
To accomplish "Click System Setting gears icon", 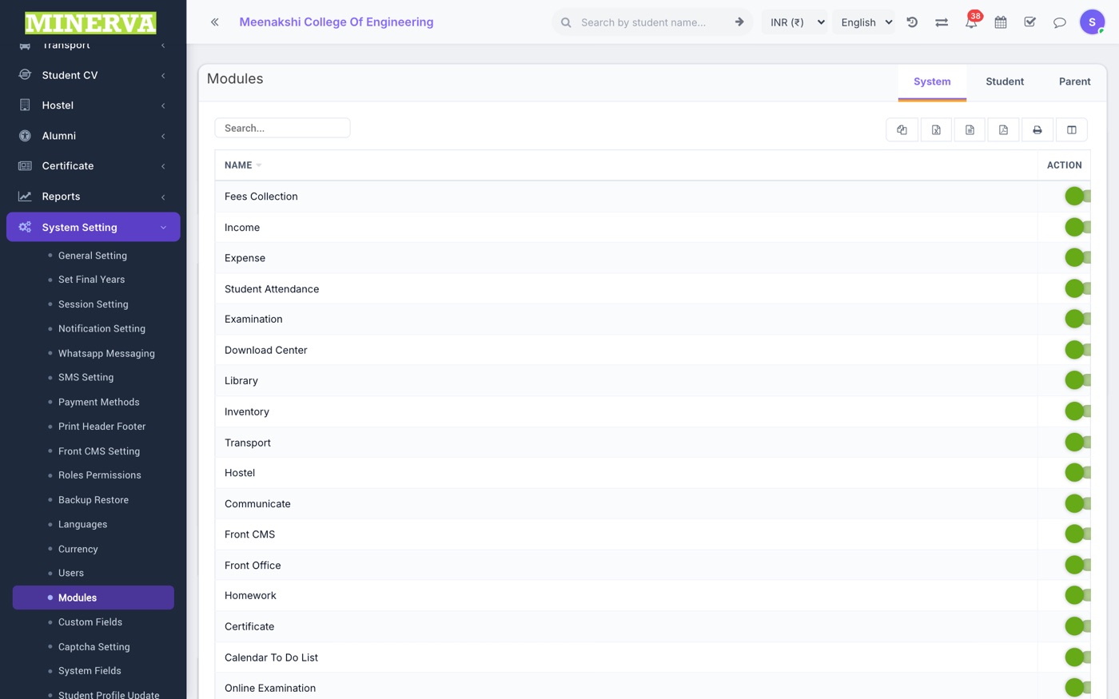I will click(25, 227).
